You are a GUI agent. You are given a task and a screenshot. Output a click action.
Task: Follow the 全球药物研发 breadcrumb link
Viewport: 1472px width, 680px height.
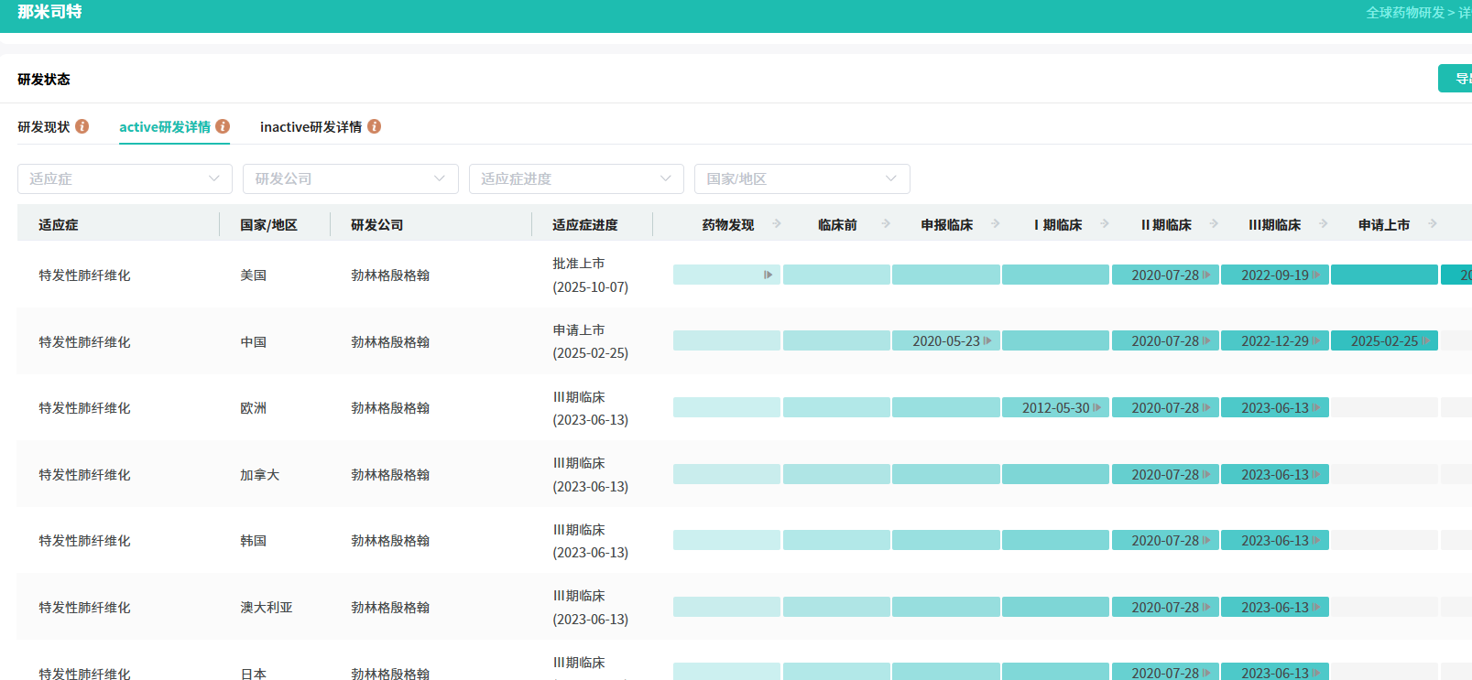pos(1404,13)
